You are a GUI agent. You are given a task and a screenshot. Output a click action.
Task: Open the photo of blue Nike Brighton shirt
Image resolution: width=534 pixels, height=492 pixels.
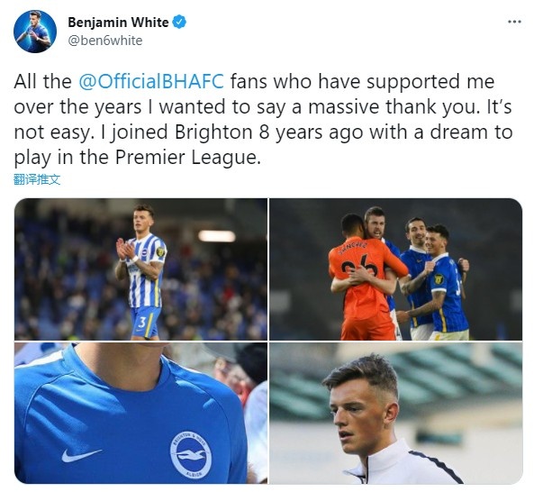(x=140, y=413)
